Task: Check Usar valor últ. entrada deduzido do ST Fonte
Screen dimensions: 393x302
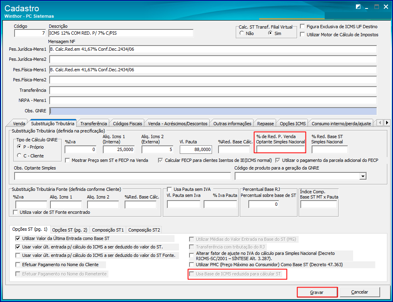Action: [x=18, y=255]
